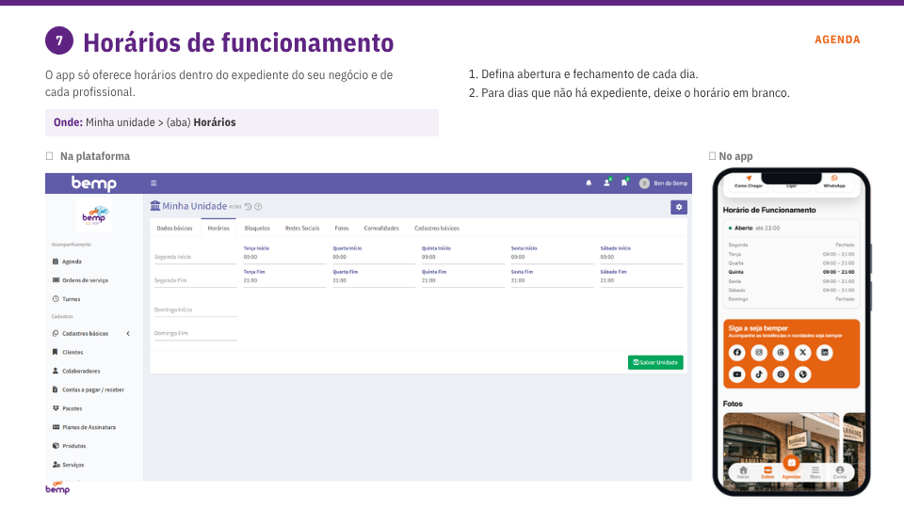This screenshot has height=508, width=904.
Task: Open Turnos in the sidebar
Action: tap(71, 299)
